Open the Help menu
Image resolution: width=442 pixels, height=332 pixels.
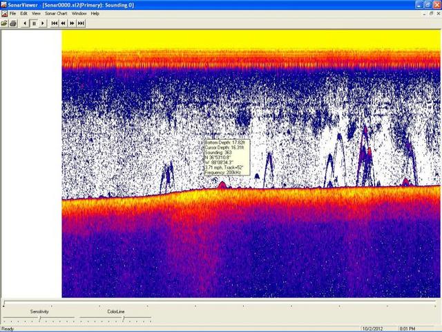point(95,14)
